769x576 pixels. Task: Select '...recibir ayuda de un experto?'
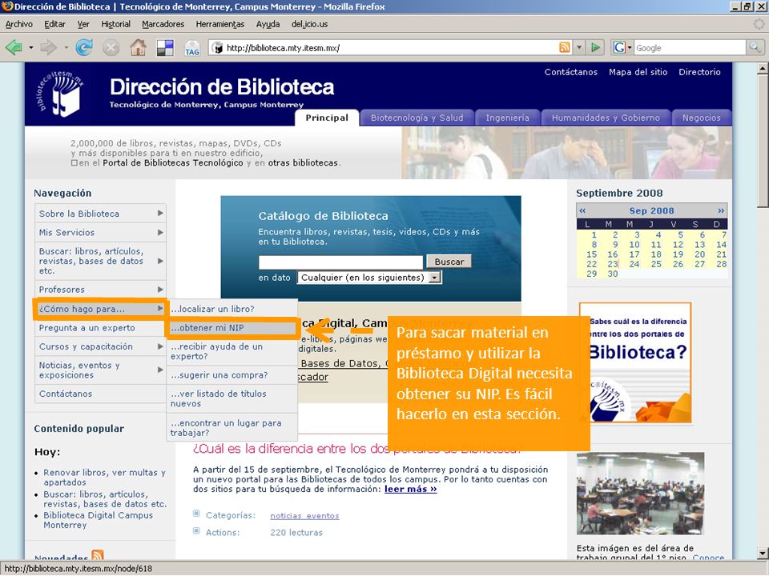pyautogui.click(x=232, y=351)
